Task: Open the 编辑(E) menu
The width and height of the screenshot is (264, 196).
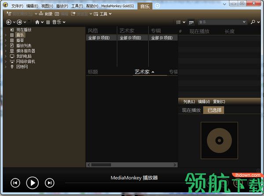Action: click(32, 6)
